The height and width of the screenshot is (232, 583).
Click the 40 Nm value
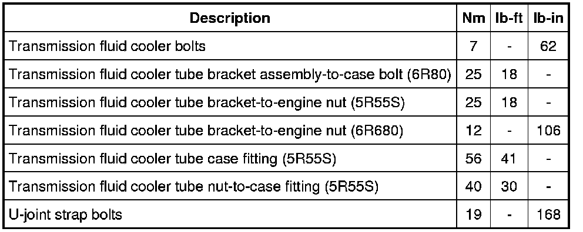pyautogui.click(x=473, y=186)
